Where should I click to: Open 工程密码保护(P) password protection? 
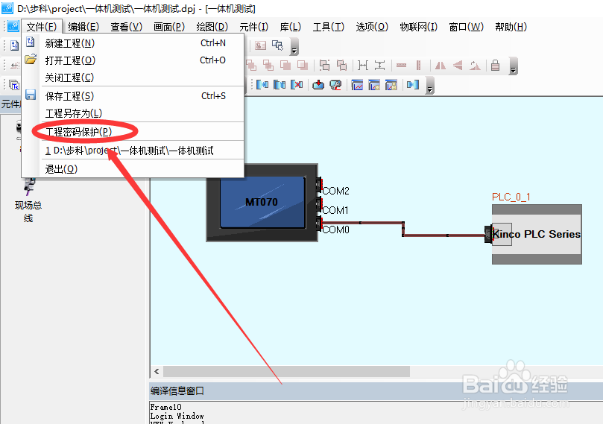(x=133, y=132)
